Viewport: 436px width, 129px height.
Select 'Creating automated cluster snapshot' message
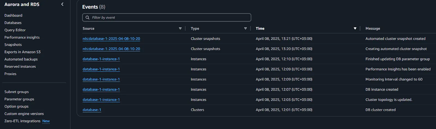396,49
